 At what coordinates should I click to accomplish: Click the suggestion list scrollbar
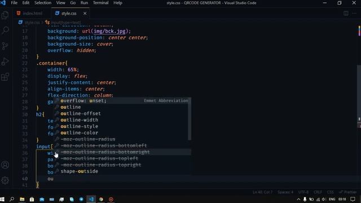tap(190, 119)
